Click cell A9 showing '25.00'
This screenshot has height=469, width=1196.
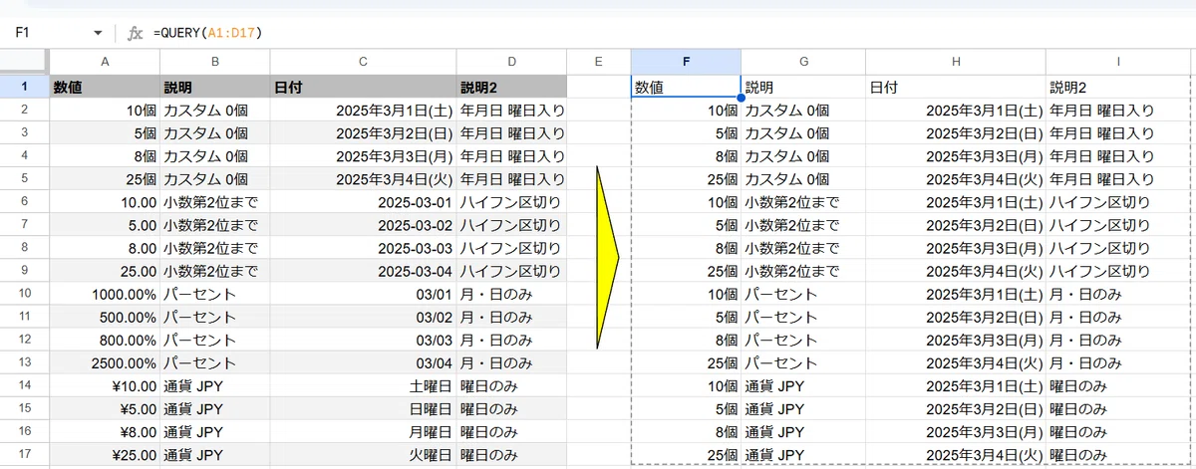coord(105,271)
